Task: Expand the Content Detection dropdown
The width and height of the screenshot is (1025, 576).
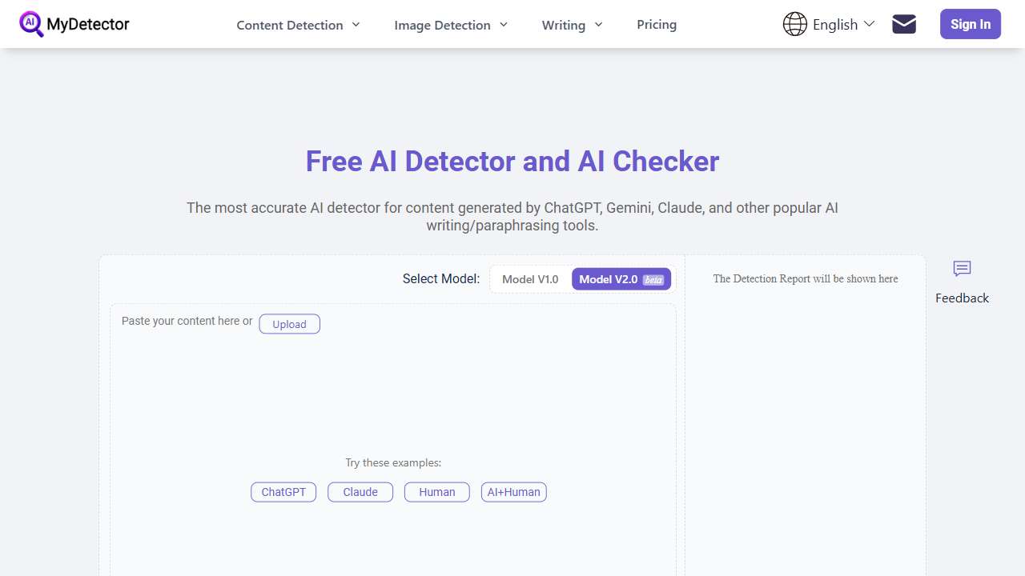Action: (x=289, y=25)
